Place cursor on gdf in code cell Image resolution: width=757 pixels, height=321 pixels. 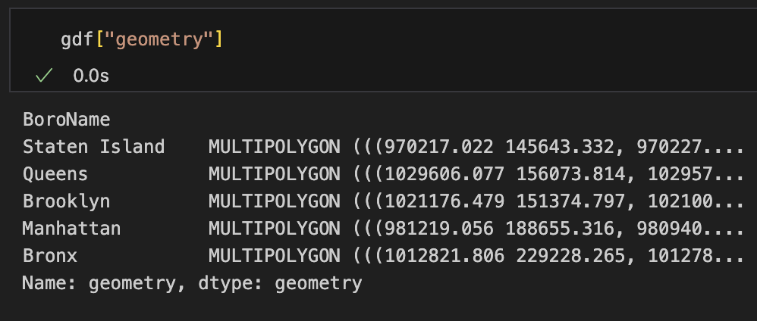point(74,39)
